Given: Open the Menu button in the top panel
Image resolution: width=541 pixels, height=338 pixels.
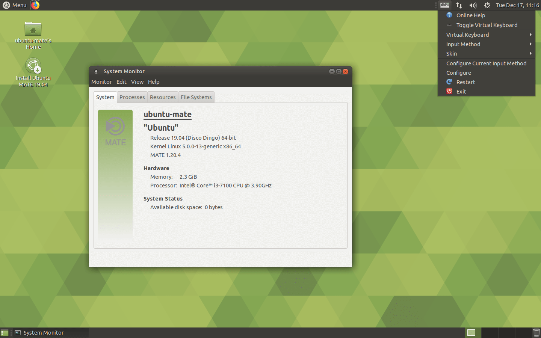Looking at the screenshot, I should click(x=15, y=5).
